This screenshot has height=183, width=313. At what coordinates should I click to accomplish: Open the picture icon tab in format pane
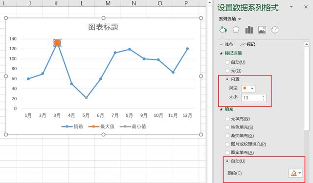[262, 30]
